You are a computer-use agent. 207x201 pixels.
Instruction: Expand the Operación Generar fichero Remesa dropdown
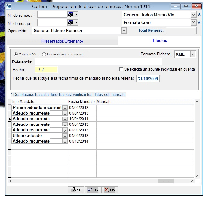pos(124,30)
